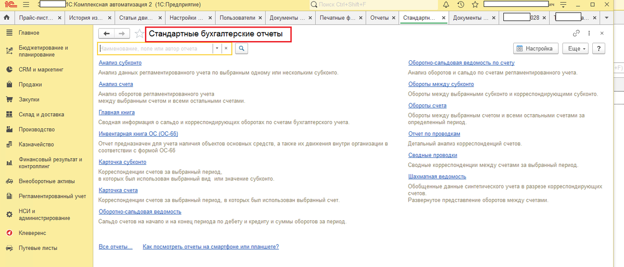The height and width of the screenshot is (267, 624).
Task: Open the Главное section
Action: 29,33
